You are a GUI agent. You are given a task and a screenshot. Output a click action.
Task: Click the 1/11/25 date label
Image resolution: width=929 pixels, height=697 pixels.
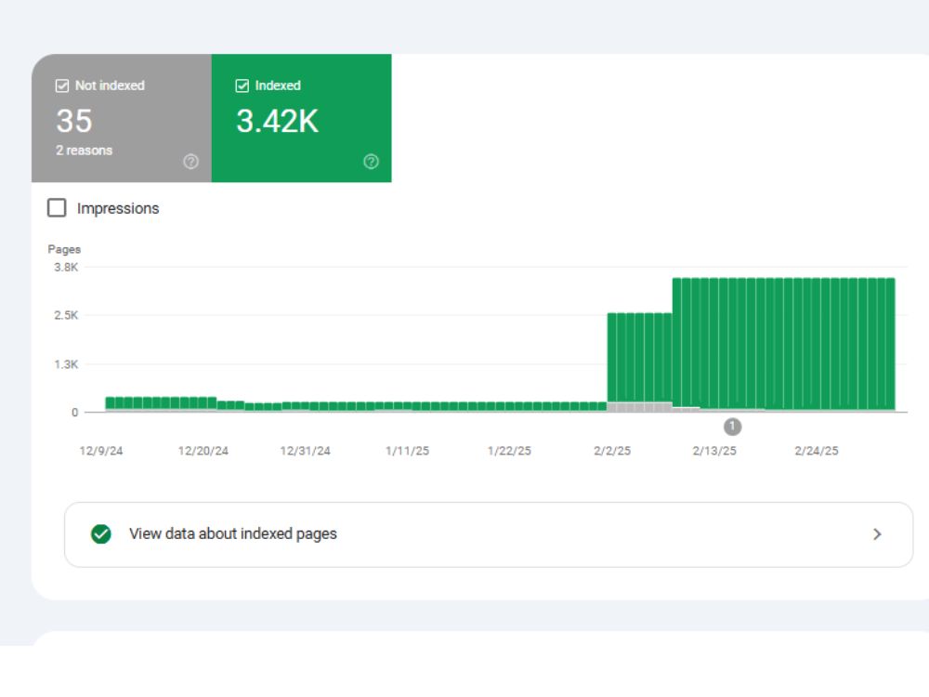[408, 451]
